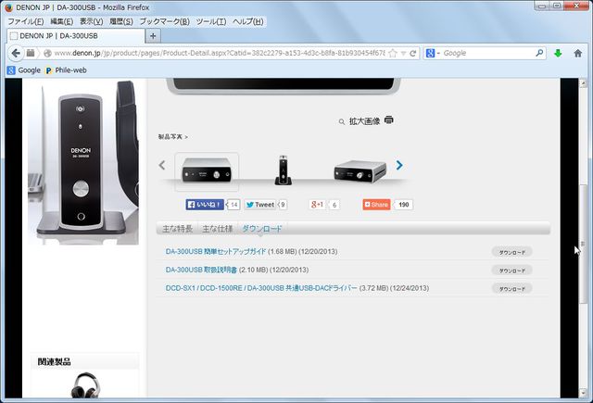The image size is (593, 403).
Task: Open the ツール(T) menu
Action: (x=211, y=21)
